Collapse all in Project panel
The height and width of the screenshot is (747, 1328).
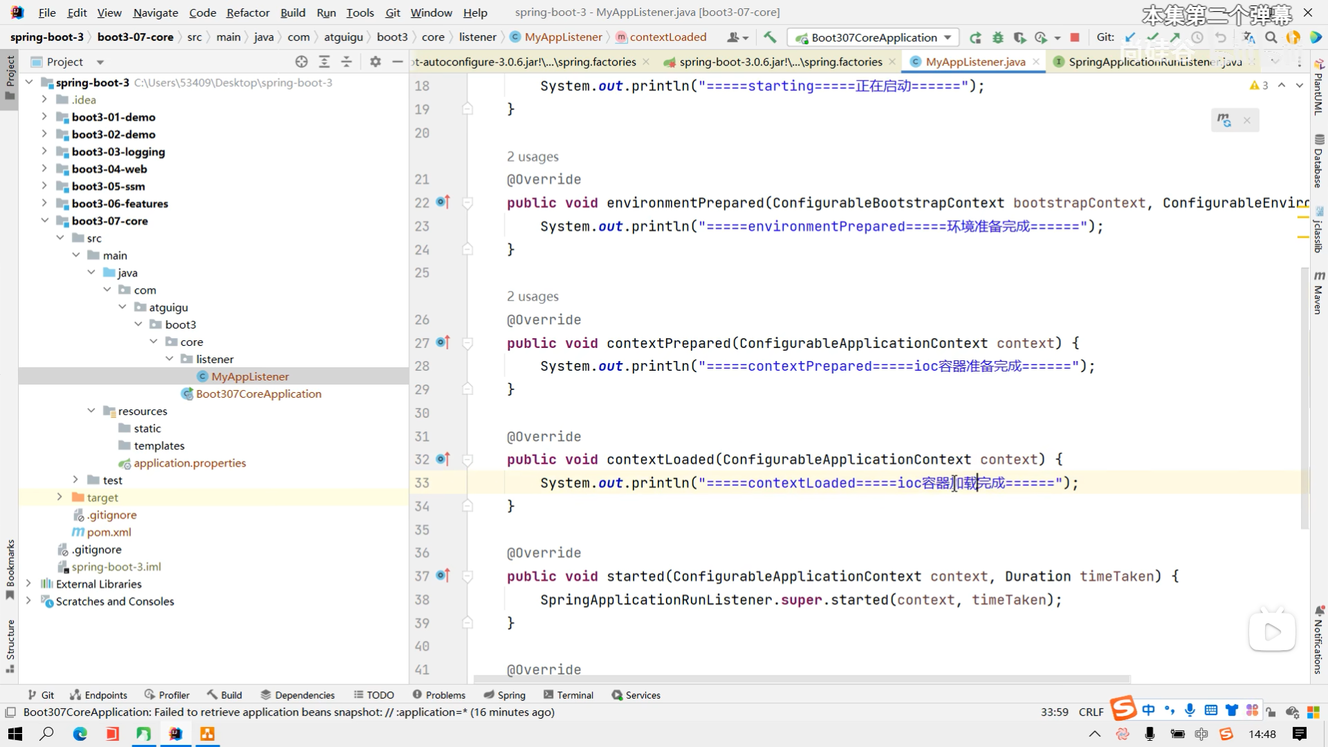coord(347,62)
